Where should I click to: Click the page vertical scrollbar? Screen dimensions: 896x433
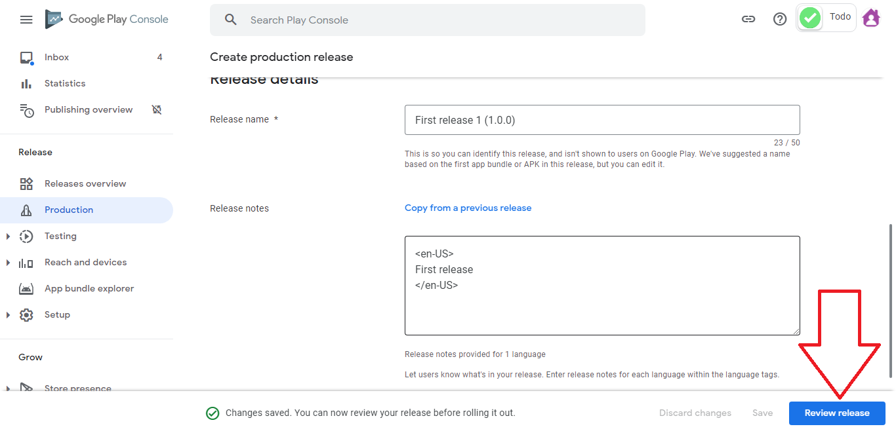pyautogui.click(x=890, y=301)
